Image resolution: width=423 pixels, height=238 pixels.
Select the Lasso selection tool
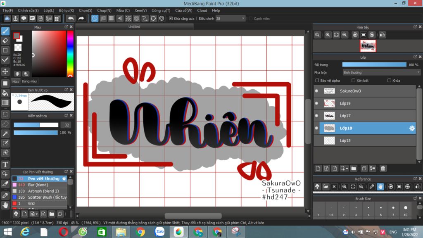click(x=5, y=124)
